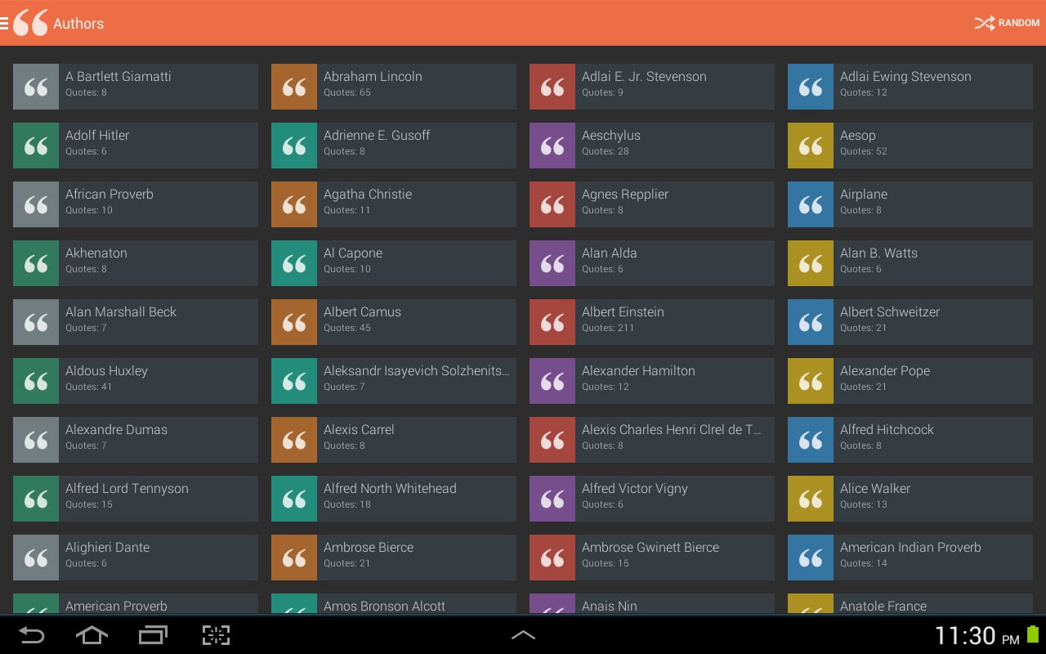Click the quote icon for African Proverb
Image resolution: width=1046 pixels, height=654 pixels.
pyautogui.click(x=36, y=204)
